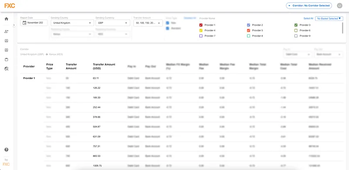The height and width of the screenshot is (170, 349).
Task: Click the 63.11 USD amount cell
Action: click(96, 78)
